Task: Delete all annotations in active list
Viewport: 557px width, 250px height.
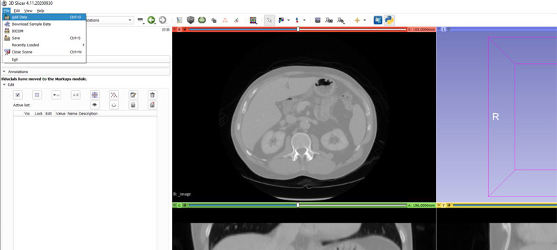Action: (152, 105)
